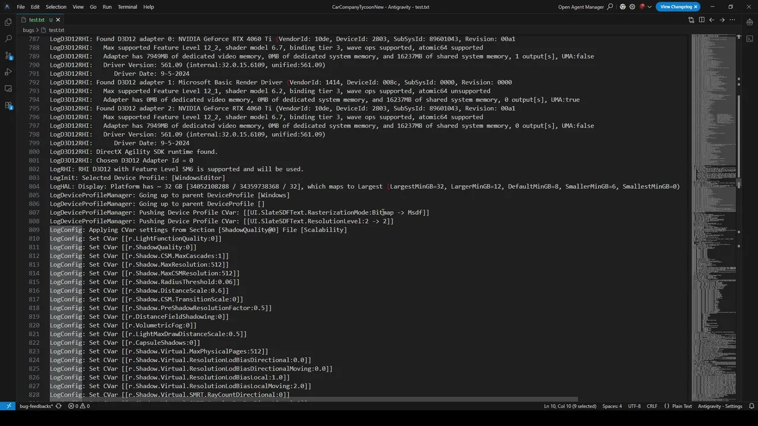This screenshot has width=758, height=426.
Task: Open Antigravity - Settings in status bar
Action: click(720, 406)
